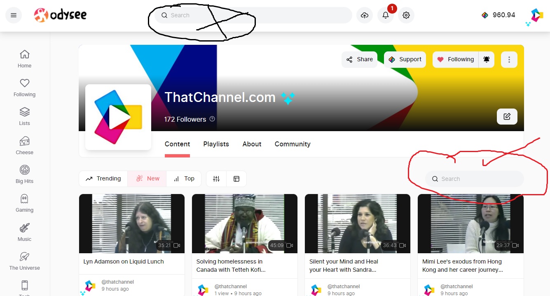Click the followers help question icon

click(212, 119)
